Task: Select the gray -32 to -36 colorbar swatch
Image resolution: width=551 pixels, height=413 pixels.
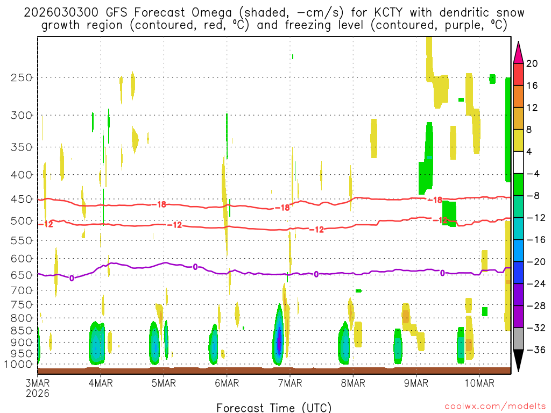Action: point(518,339)
